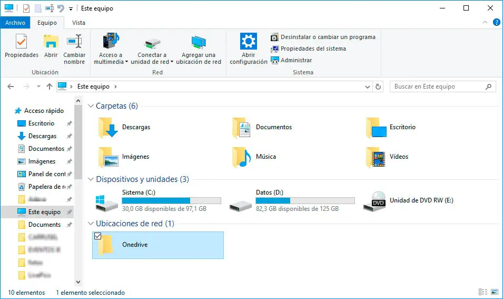The height and width of the screenshot is (299, 503).
Task: Select Unidad de DVD RW (E:)
Action: click(408, 201)
